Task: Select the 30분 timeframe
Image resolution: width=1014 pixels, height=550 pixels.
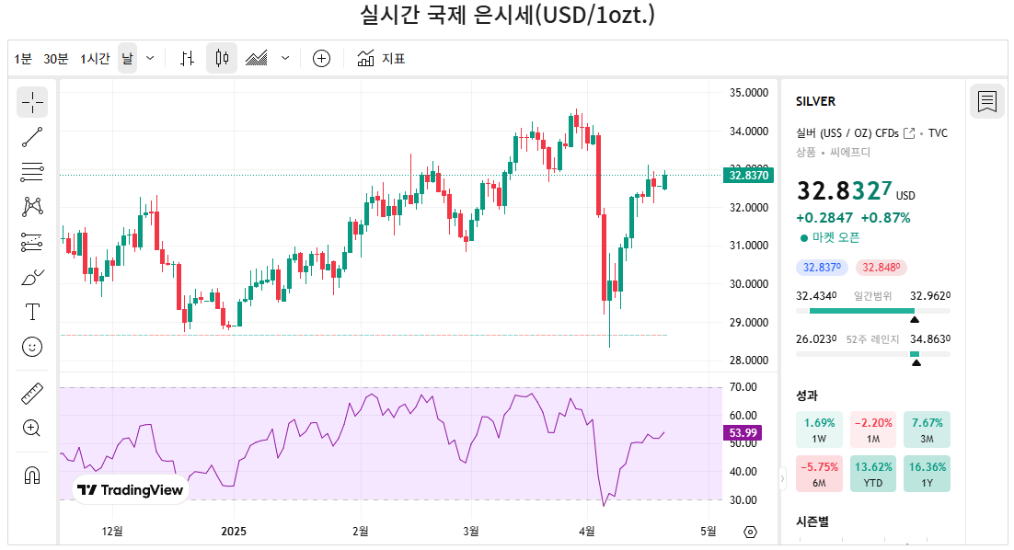Action: tap(55, 57)
